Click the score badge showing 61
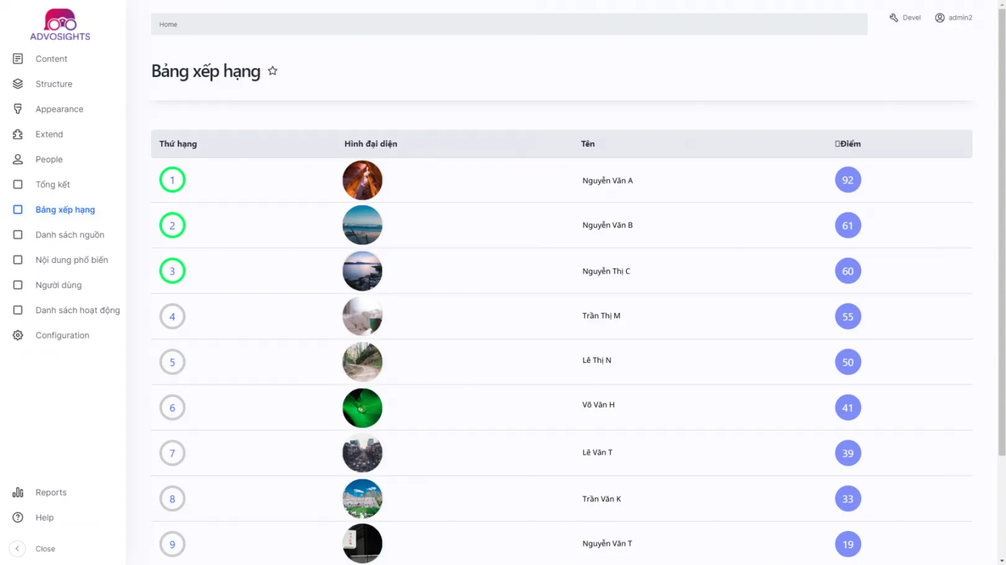 pos(848,225)
